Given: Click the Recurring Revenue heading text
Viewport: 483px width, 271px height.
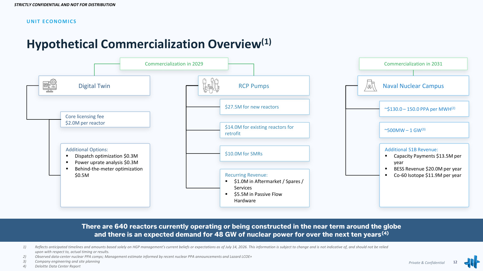Looking at the screenshot, I should pos(246,175).
